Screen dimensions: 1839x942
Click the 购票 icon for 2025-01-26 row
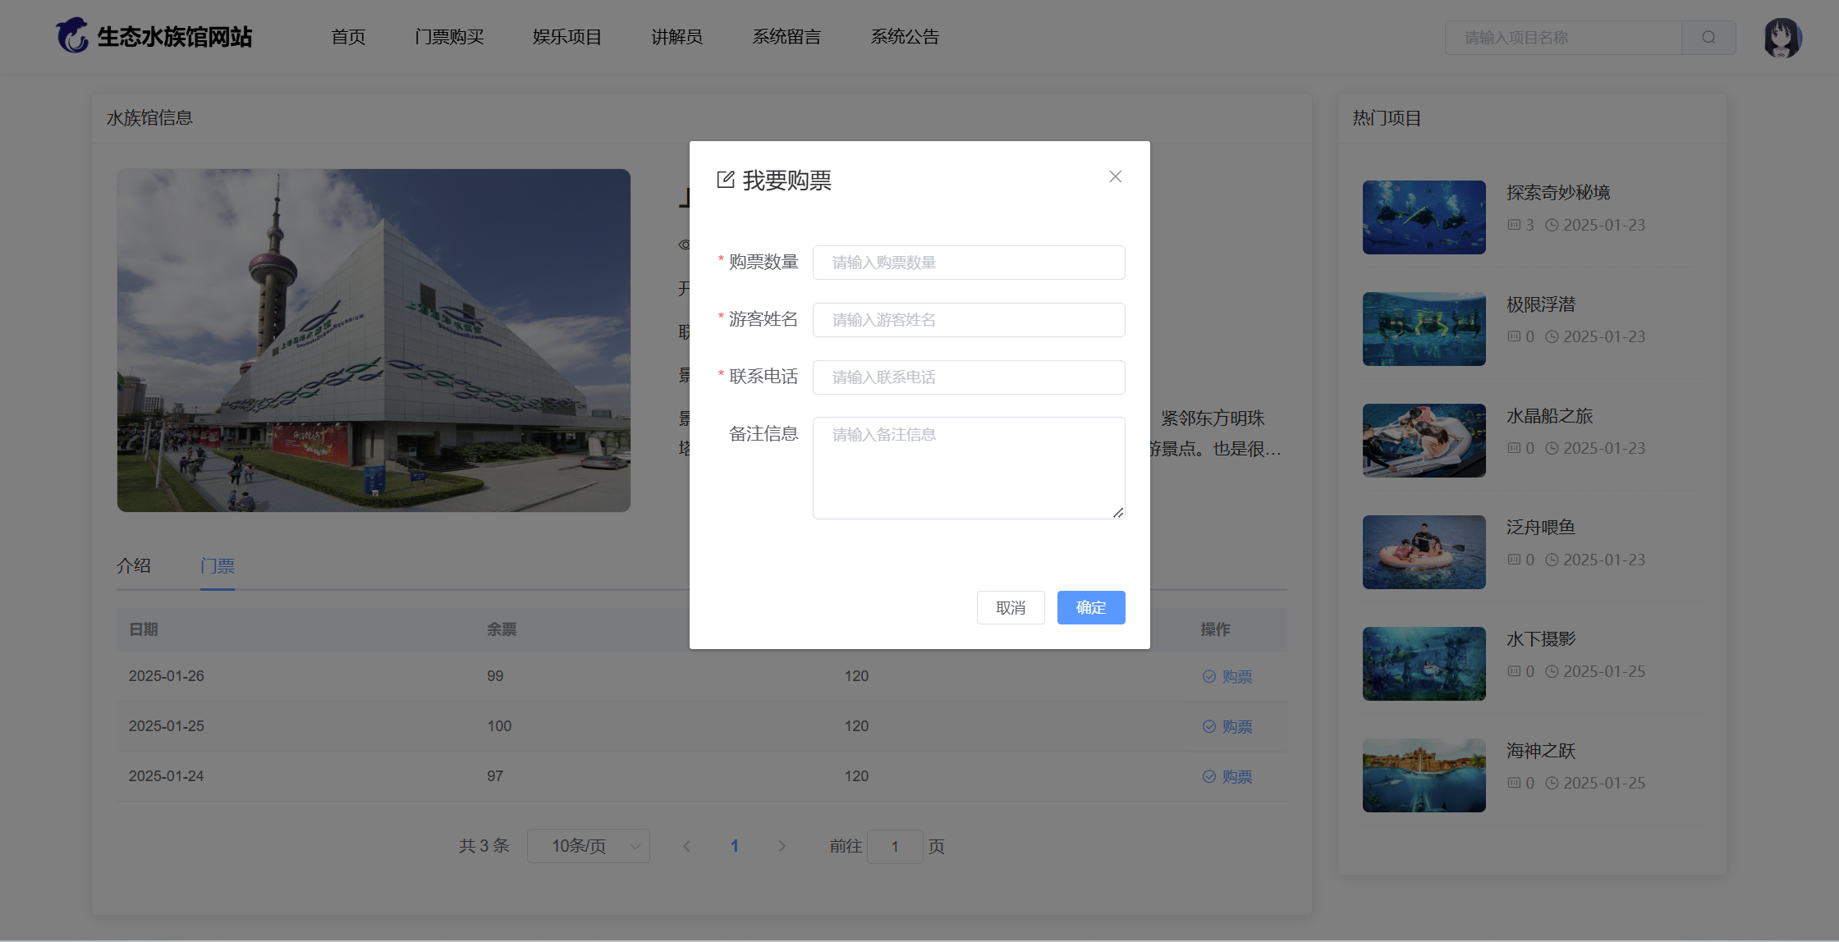pyautogui.click(x=1209, y=676)
